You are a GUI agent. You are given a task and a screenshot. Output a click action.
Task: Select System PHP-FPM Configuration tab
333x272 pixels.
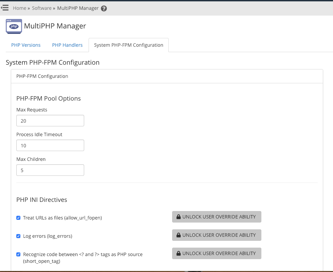click(x=129, y=45)
